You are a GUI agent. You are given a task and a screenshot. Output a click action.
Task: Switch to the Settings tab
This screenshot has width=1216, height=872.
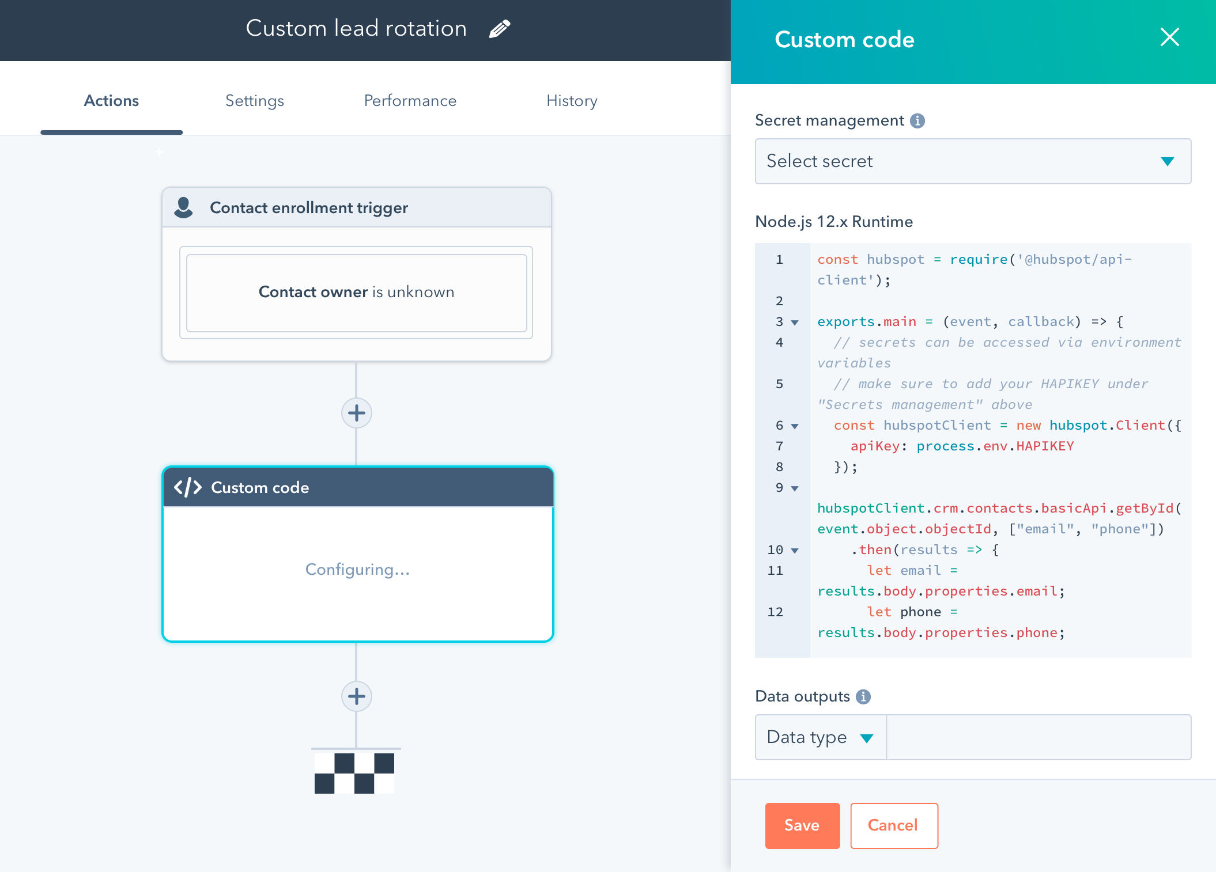(x=253, y=101)
